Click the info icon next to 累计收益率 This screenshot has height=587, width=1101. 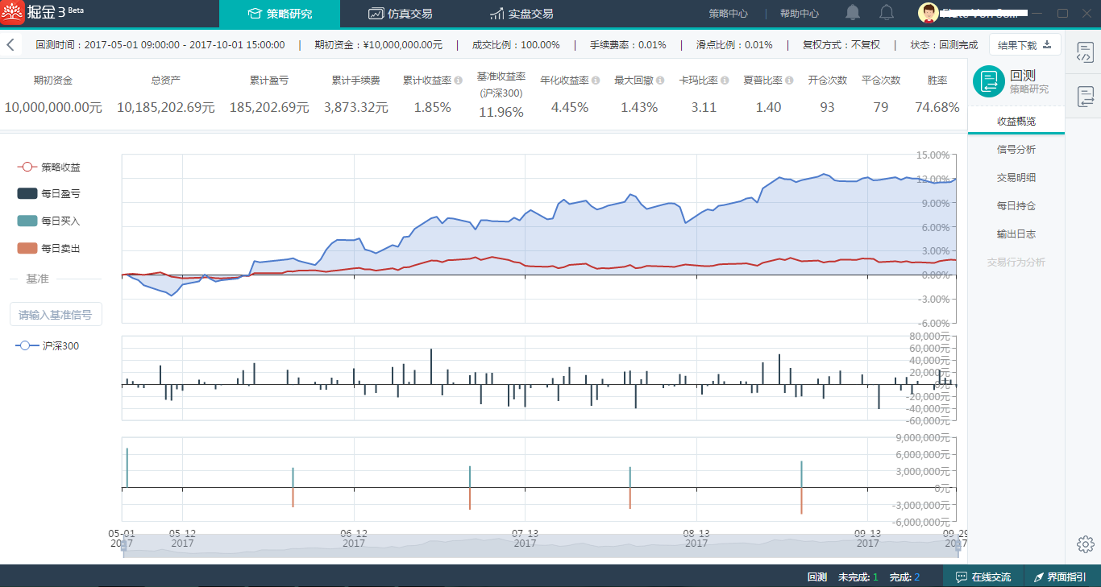tap(458, 81)
